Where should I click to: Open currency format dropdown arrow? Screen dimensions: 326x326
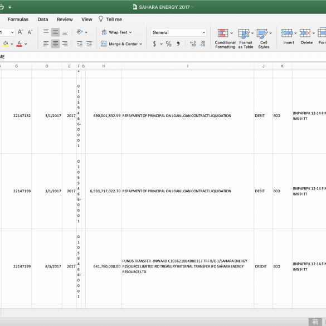162,44
